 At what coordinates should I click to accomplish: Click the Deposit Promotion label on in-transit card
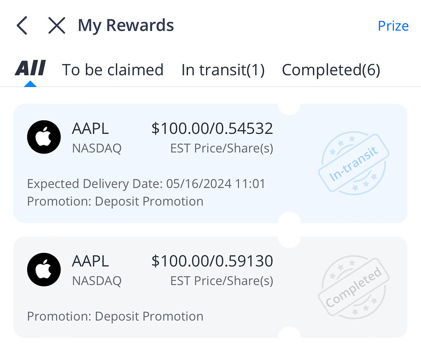tap(115, 201)
